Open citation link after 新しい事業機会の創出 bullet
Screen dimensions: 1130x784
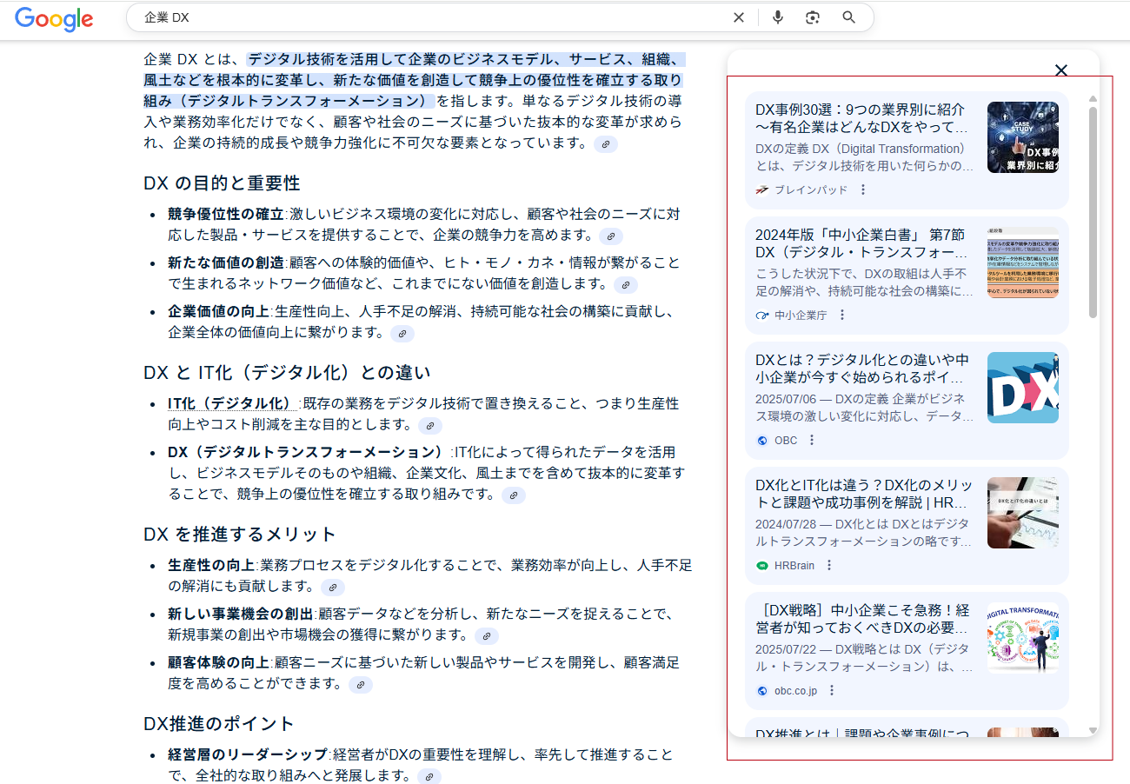(x=487, y=636)
